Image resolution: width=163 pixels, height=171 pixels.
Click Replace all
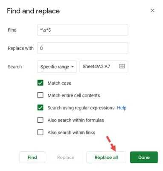pyautogui.click(x=106, y=157)
